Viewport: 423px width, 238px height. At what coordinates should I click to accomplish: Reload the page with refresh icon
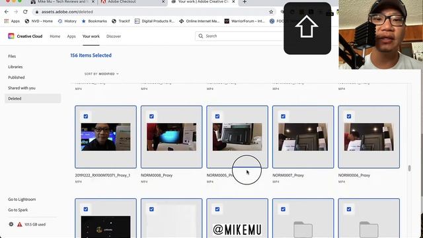[25, 12]
